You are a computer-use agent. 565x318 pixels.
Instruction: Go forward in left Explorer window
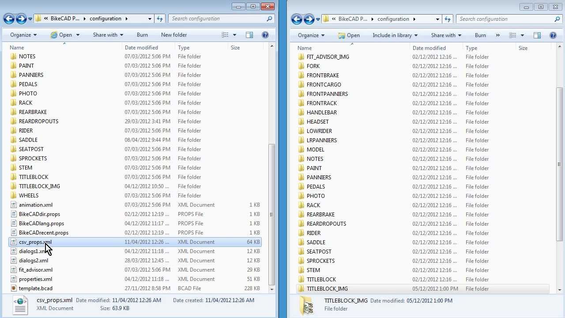click(x=21, y=19)
